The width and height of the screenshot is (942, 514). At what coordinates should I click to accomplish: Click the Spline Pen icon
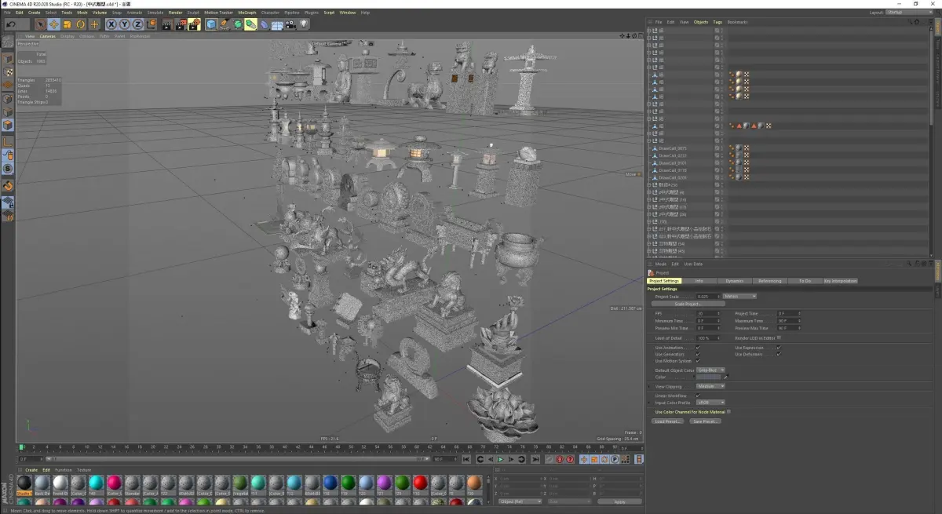(224, 24)
